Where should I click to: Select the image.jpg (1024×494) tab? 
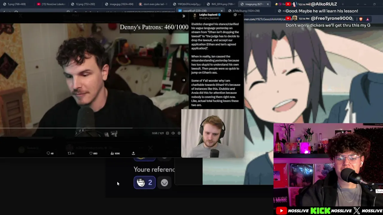(119, 4)
